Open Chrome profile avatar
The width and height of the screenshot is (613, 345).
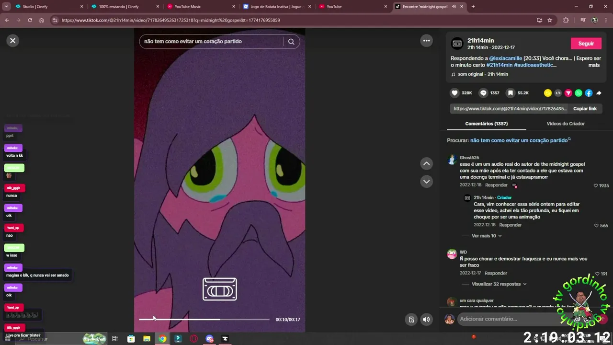point(595,20)
